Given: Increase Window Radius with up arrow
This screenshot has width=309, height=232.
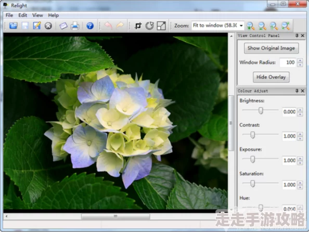Looking at the screenshot, I should point(300,60).
